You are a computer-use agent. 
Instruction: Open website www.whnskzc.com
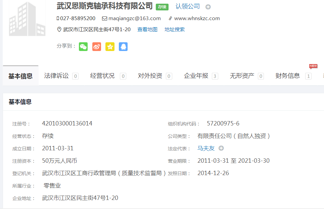click(x=197, y=18)
